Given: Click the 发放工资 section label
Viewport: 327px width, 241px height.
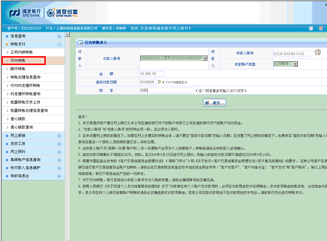Looking at the screenshot, I should [x=18, y=144].
